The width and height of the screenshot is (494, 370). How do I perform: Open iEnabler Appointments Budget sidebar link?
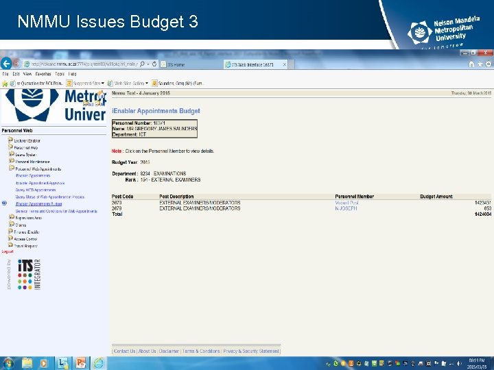click(38, 204)
